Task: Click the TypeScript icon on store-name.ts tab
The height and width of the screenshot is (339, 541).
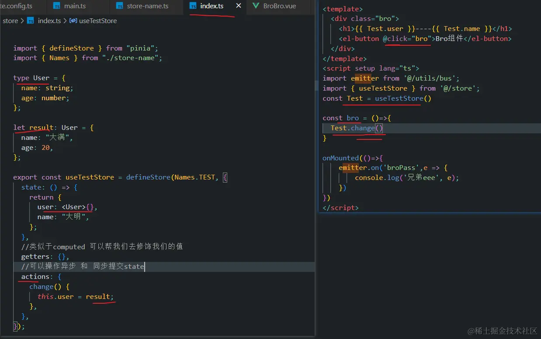Action: click(119, 6)
